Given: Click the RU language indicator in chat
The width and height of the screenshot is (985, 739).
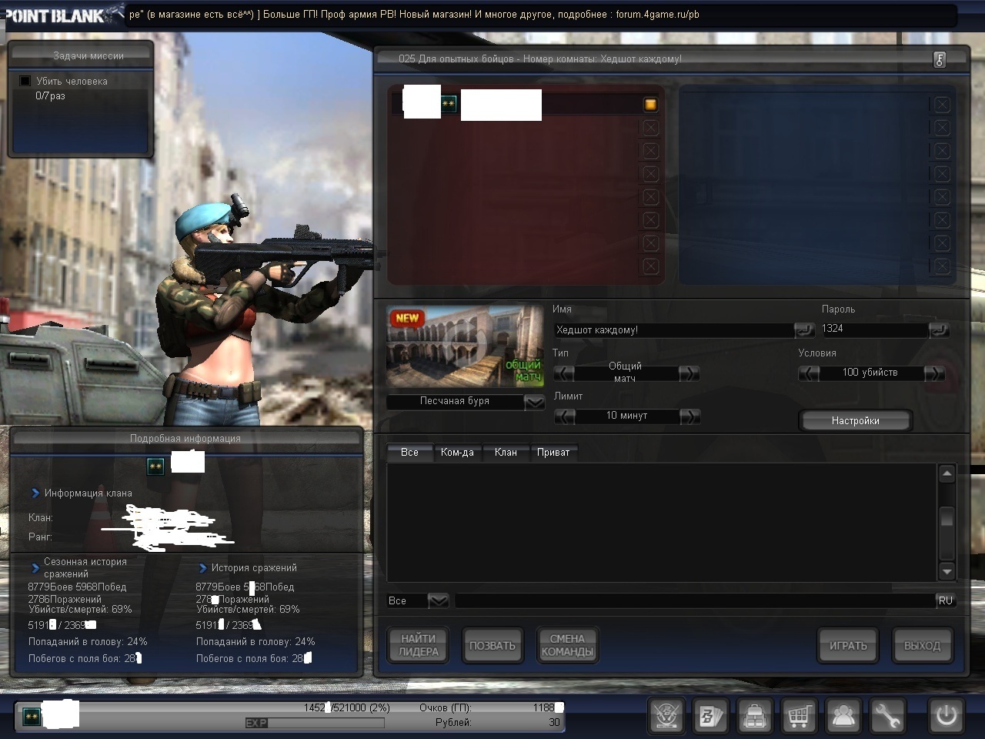Looking at the screenshot, I should pyautogui.click(x=946, y=600).
